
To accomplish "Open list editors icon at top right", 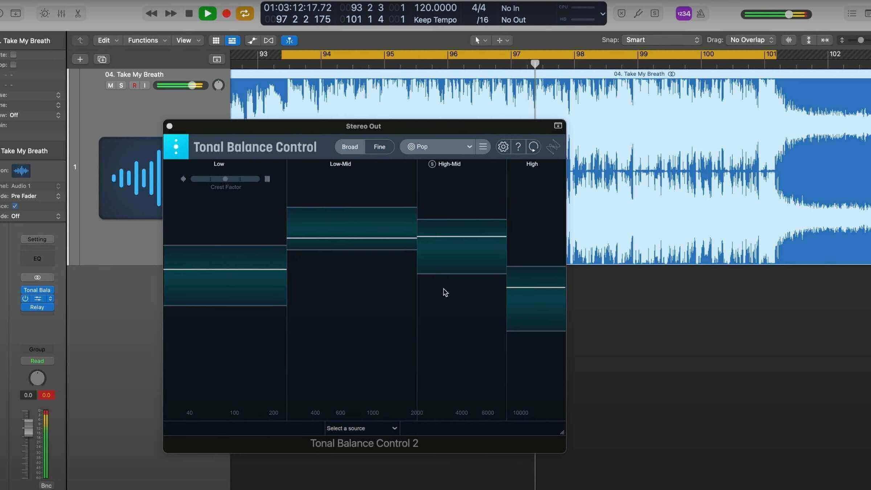I will click(x=852, y=13).
